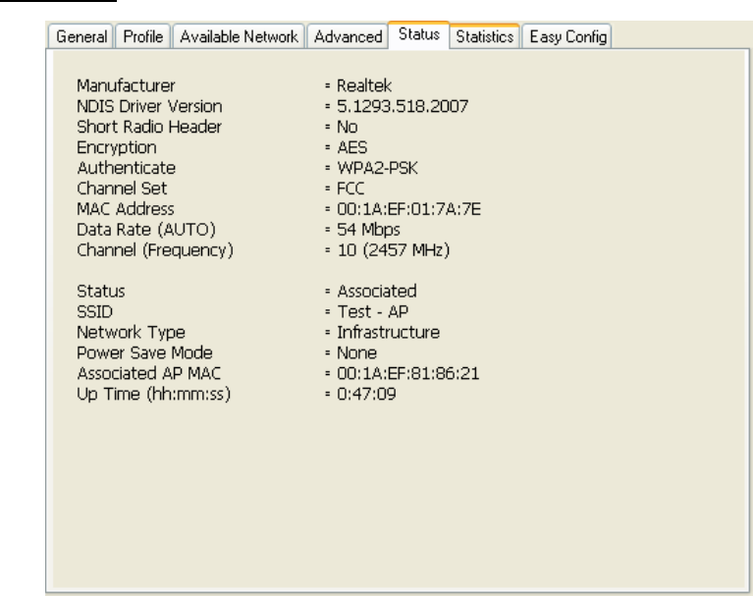Switch to the General tab
Viewport: 753px width, 596px height.
coord(81,37)
